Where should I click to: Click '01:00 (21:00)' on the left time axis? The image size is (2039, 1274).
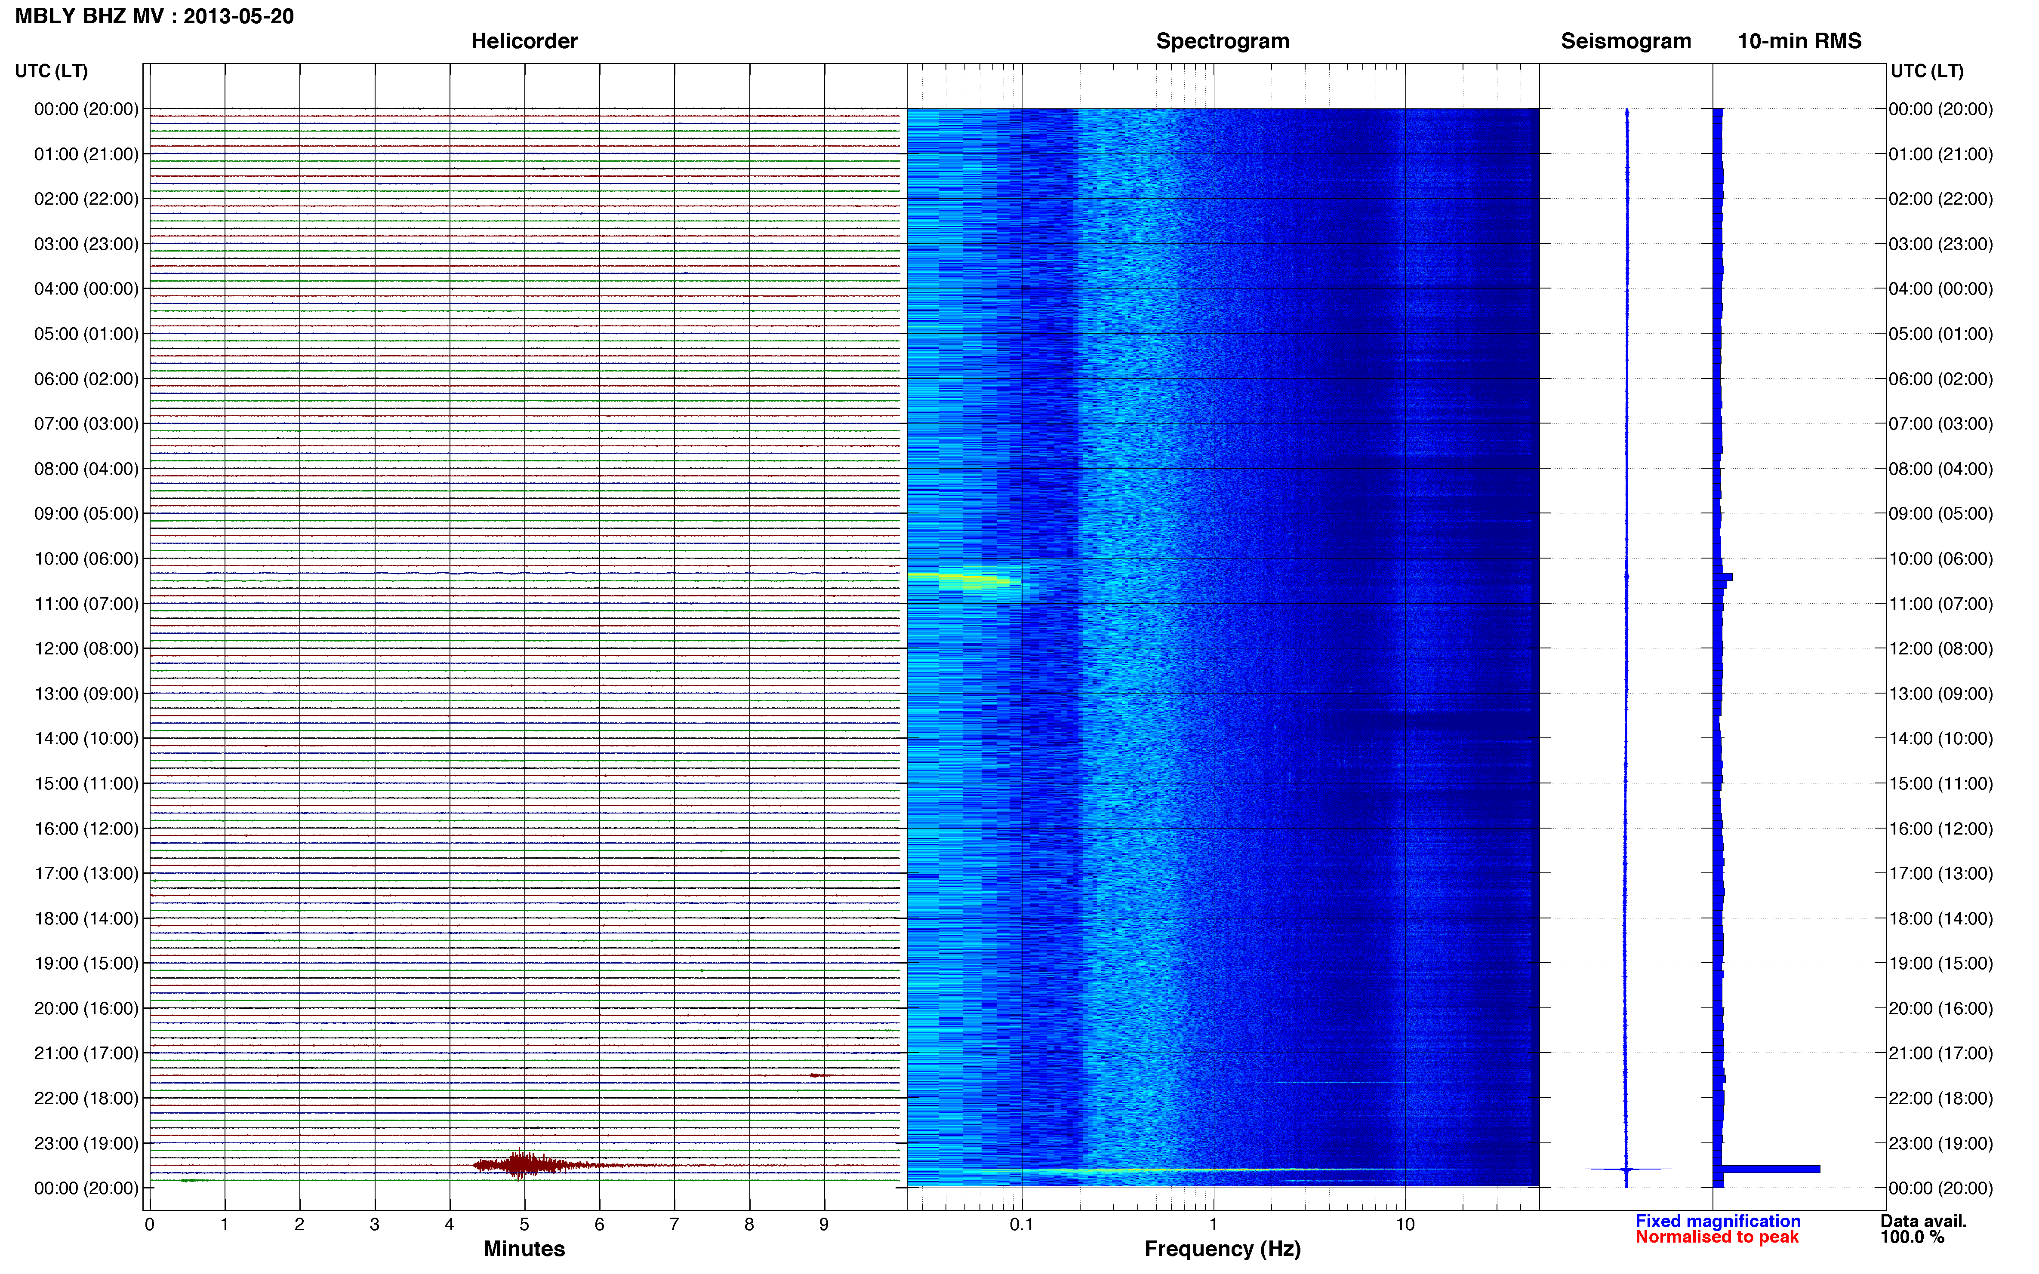(86, 154)
